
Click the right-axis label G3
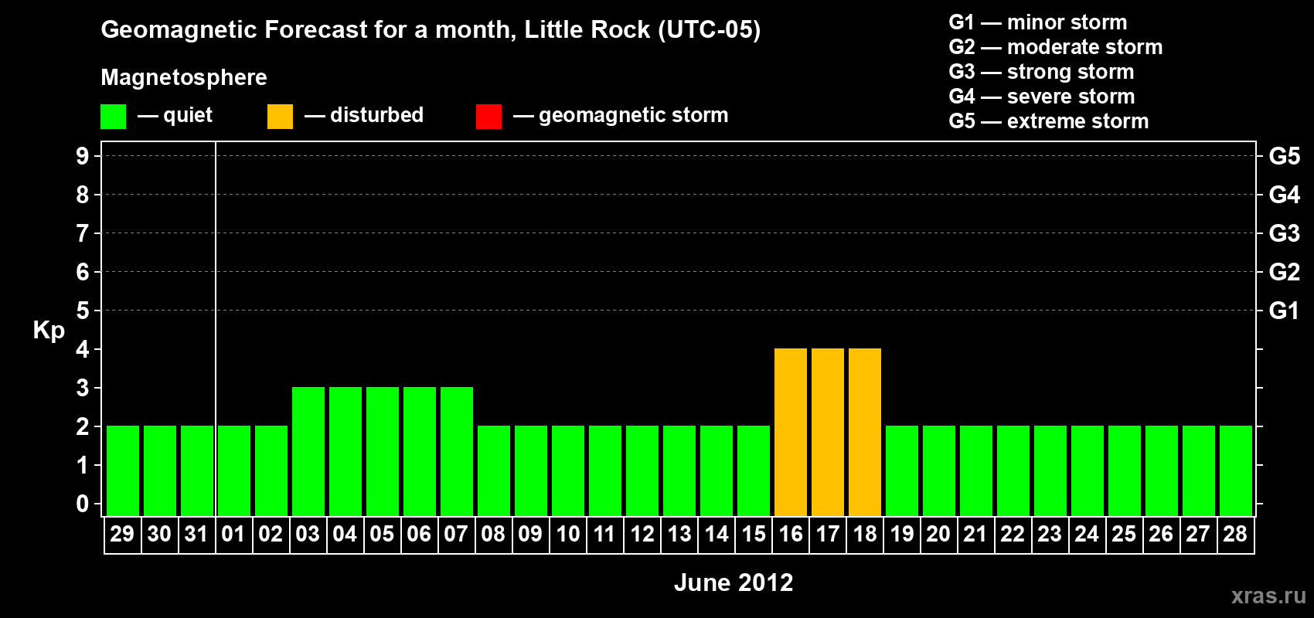pyautogui.click(x=1285, y=233)
